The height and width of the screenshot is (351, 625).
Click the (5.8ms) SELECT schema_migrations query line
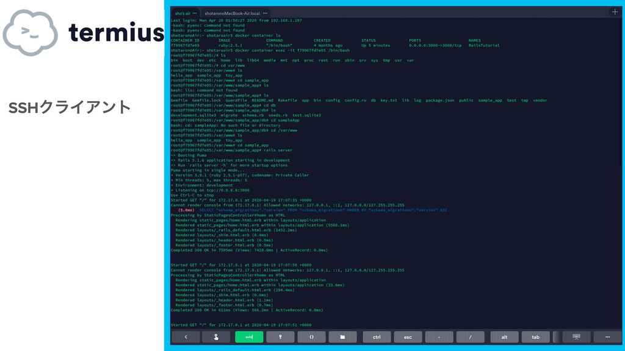312,210
